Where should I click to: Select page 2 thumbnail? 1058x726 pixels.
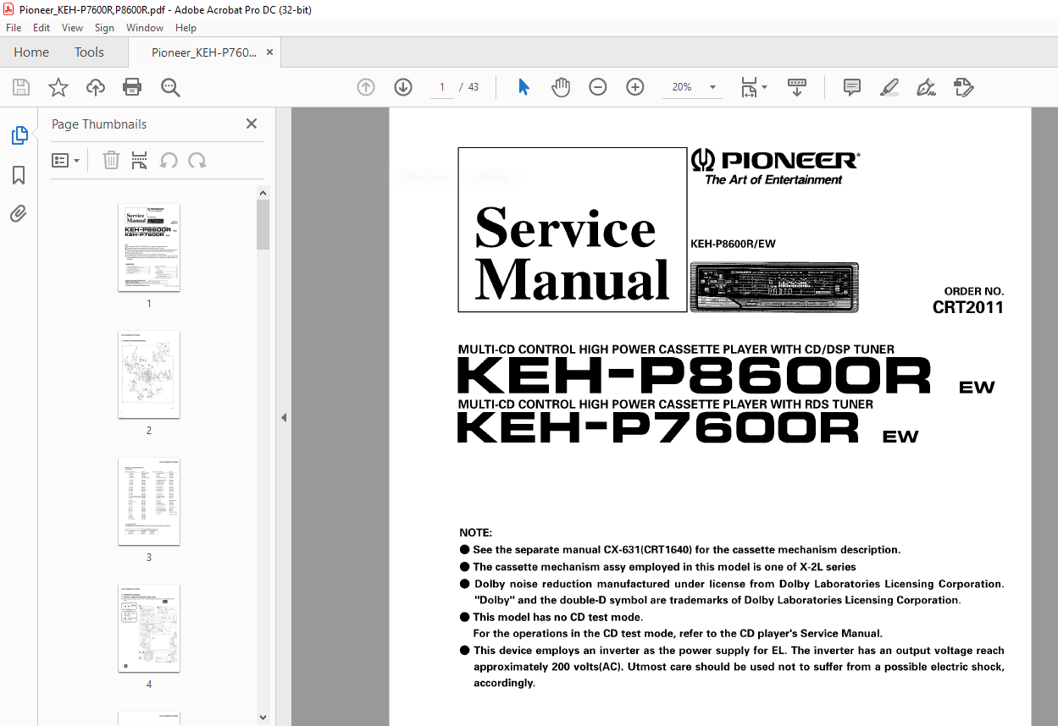[149, 375]
